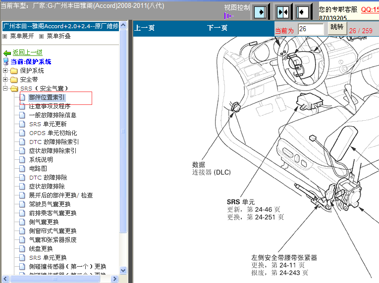Click the 保护系统 folder icon
Viewport: 379px width, 283px height.
14,71
